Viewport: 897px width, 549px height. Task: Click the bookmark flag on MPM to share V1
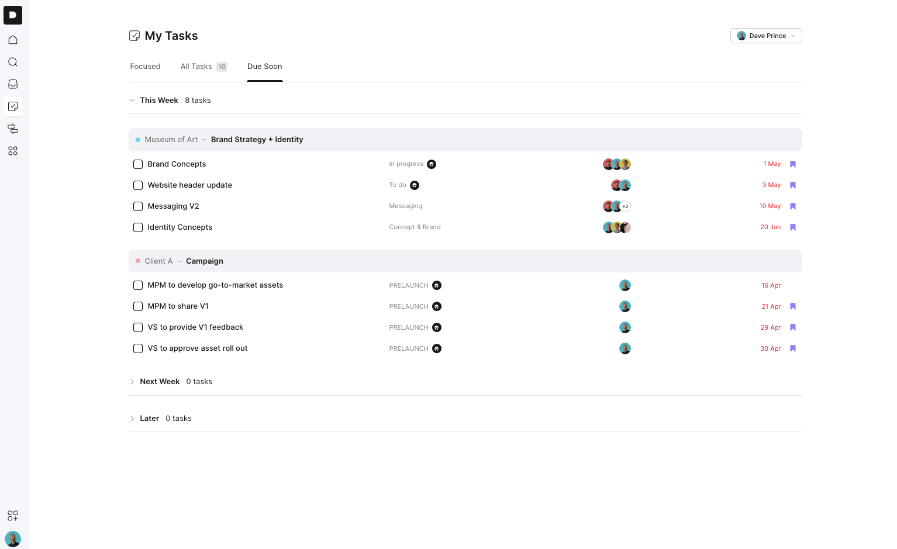(793, 306)
